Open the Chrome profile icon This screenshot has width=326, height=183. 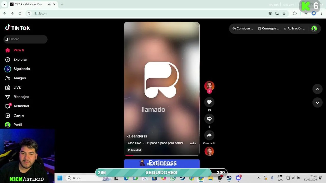click(x=314, y=13)
